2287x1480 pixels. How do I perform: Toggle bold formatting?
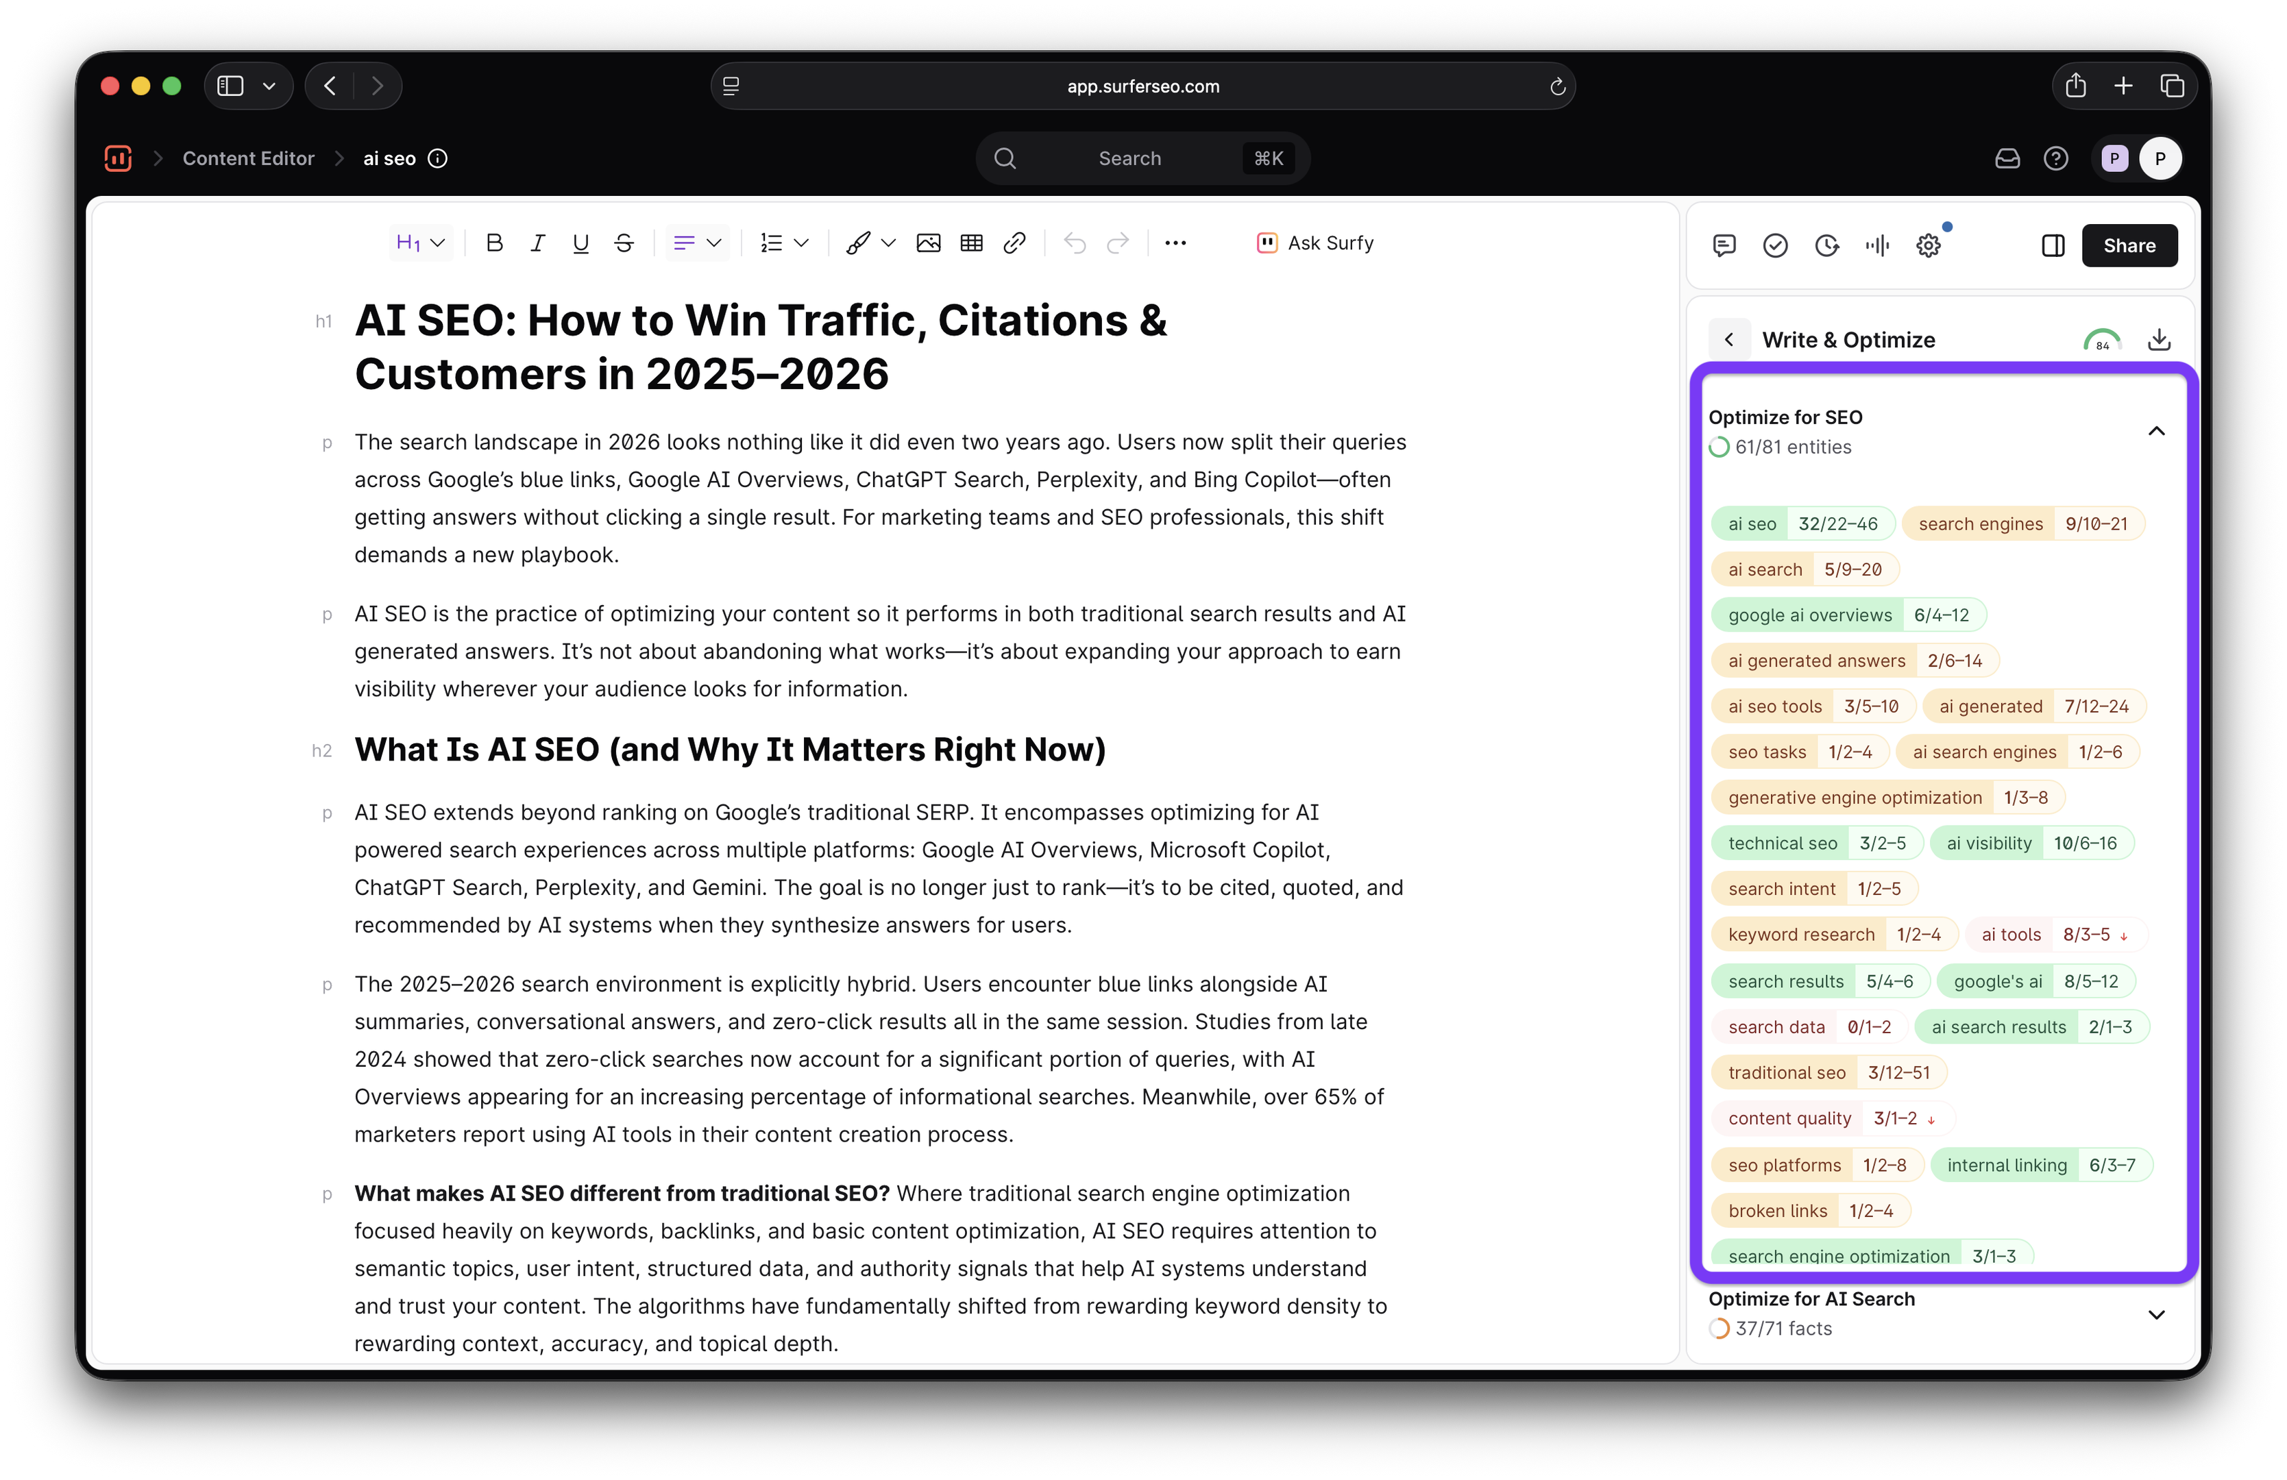(494, 243)
